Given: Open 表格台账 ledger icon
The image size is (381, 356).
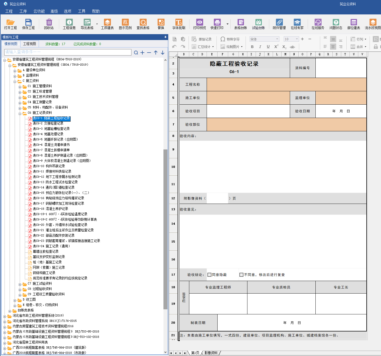Looking at the screenshot, I should coord(240,24).
